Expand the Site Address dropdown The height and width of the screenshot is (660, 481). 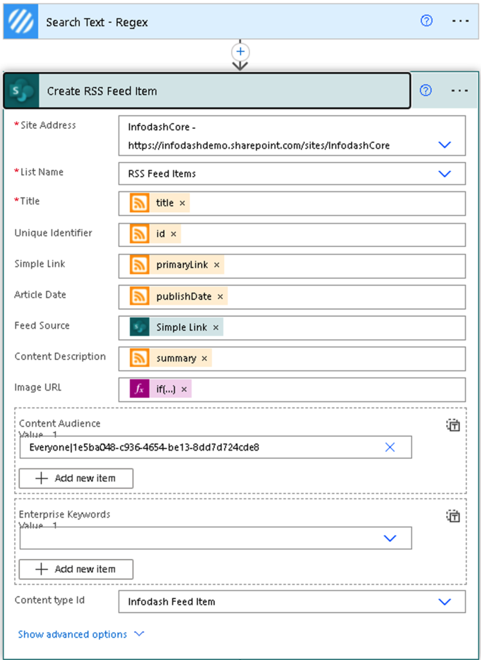pyautogui.click(x=445, y=145)
